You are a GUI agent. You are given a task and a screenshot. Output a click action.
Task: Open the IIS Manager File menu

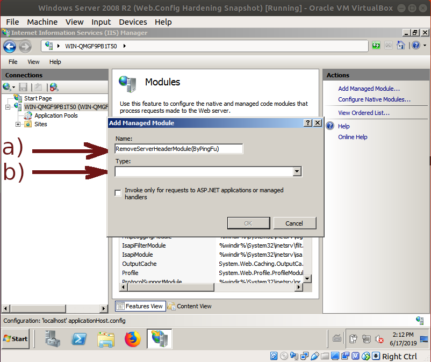[13, 62]
